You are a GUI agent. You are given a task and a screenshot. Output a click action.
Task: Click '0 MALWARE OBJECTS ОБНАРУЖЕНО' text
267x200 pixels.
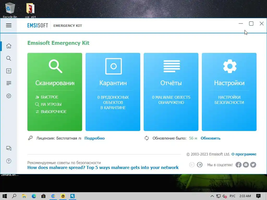pyautogui.click(x=171, y=100)
